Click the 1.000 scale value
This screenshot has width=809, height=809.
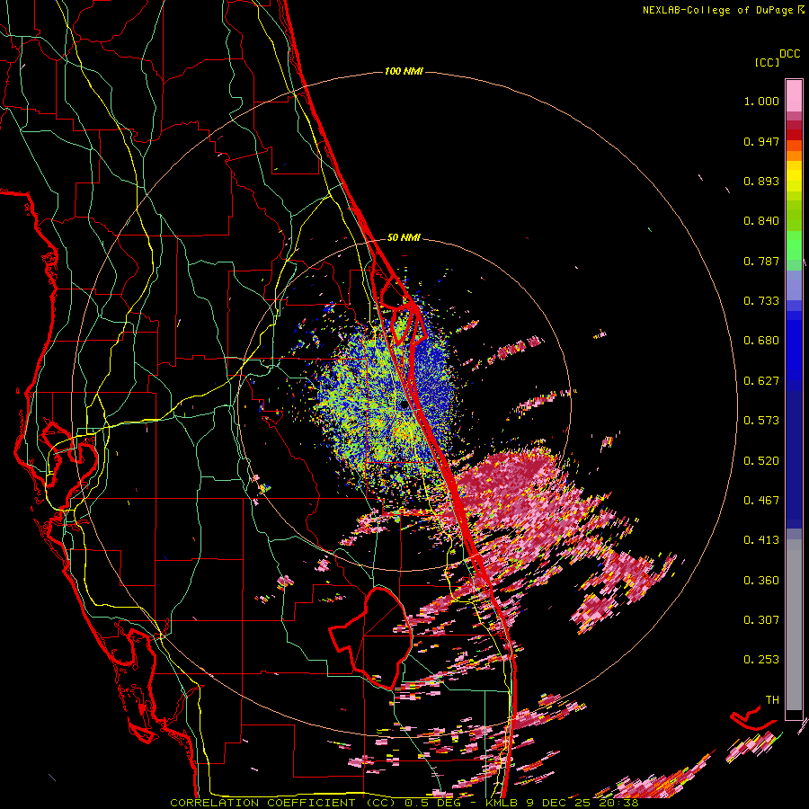(761, 101)
